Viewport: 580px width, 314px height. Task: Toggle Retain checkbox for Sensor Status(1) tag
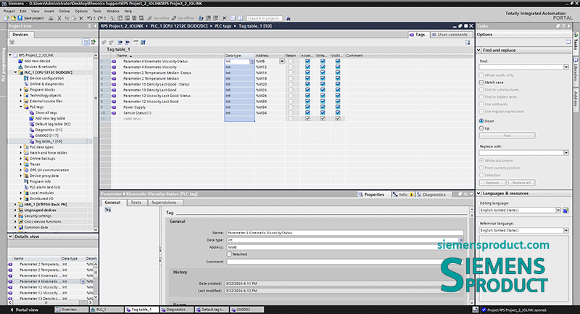coord(291,113)
